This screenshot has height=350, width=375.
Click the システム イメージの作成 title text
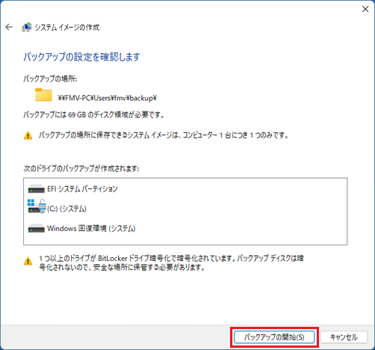pyautogui.click(x=67, y=27)
